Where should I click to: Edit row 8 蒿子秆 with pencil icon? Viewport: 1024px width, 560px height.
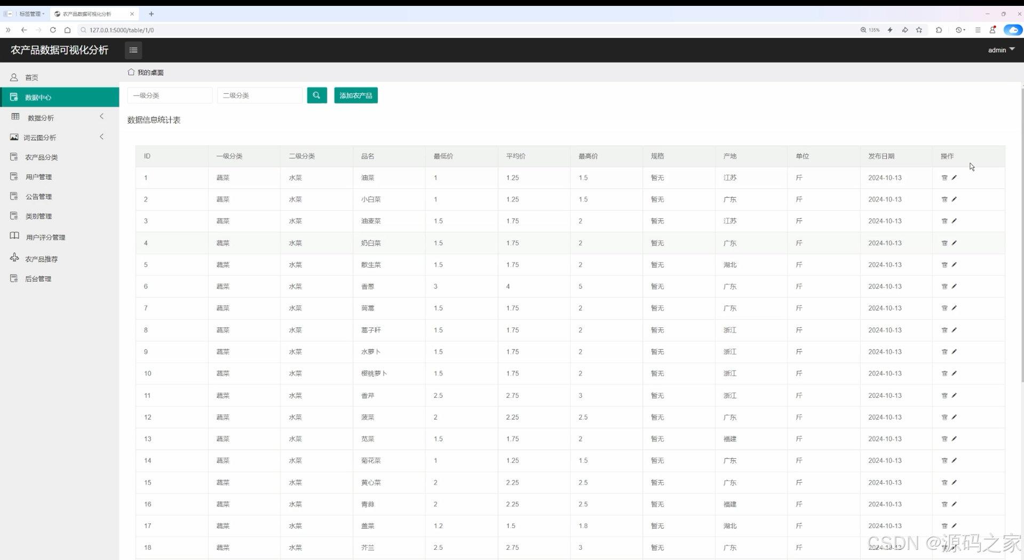(954, 330)
